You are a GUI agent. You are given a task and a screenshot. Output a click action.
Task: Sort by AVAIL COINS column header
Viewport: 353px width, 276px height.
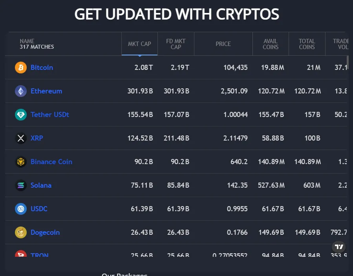(271, 44)
